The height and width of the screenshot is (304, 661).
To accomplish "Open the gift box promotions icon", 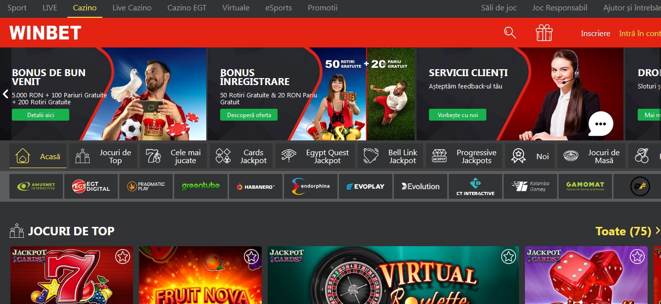I will 544,33.
